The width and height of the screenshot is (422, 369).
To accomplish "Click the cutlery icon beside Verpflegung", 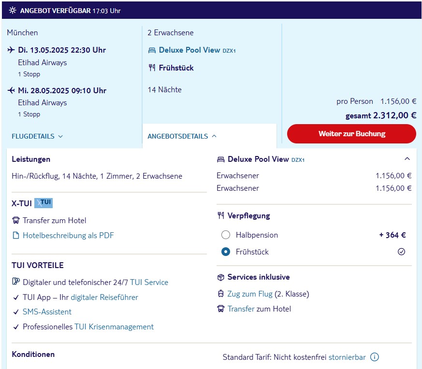I will (x=221, y=215).
